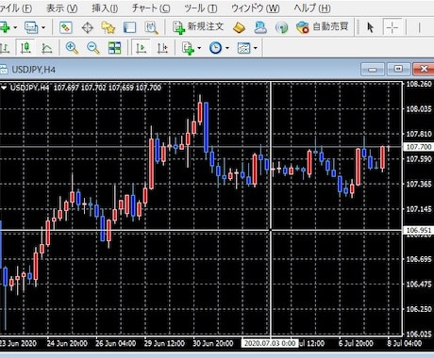Click the chart templates icon

(243, 48)
